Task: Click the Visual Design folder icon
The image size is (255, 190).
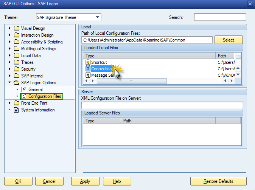Action: coord(17,28)
